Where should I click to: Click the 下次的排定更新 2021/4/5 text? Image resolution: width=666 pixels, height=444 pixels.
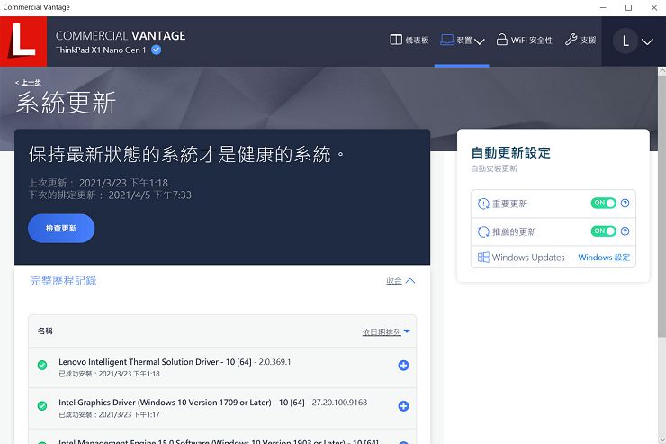click(110, 195)
